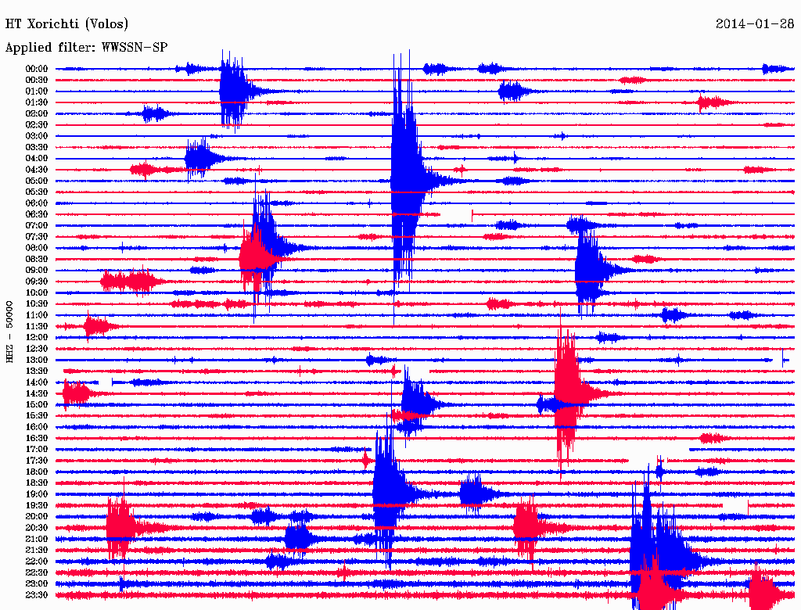This screenshot has height=610, width=801.
Task: Select the 03:00 time label
Action: [37, 136]
